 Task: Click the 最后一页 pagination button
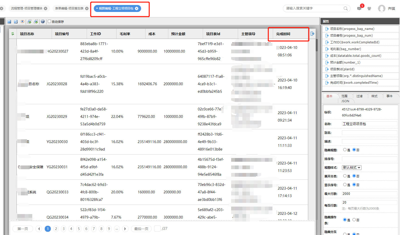[141, 229]
